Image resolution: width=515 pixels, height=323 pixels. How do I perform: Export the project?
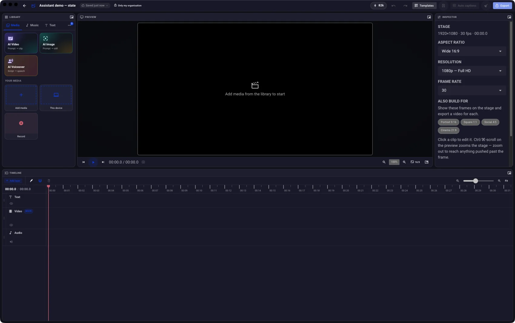click(502, 5)
